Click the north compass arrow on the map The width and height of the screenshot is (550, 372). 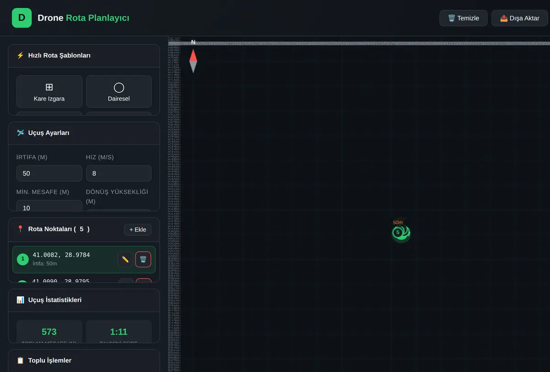tap(193, 61)
